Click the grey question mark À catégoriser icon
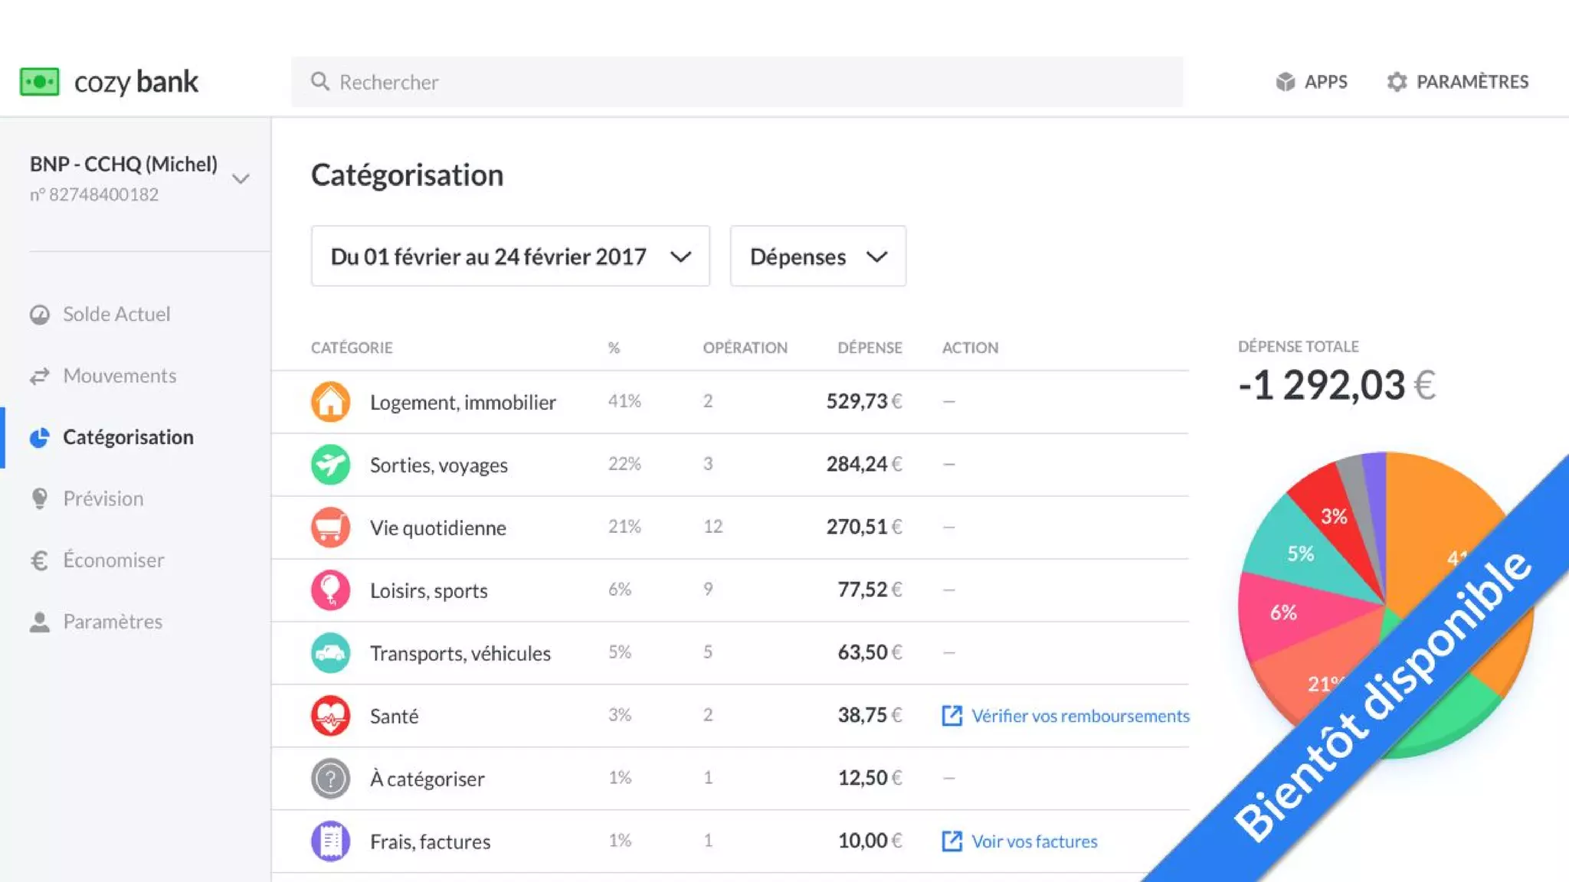Screen dimensions: 1569x882 click(330, 778)
